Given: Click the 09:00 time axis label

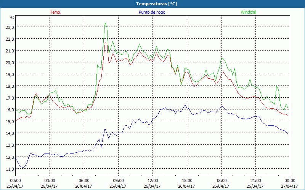Looking at the screenshot, I should point(118,180).
